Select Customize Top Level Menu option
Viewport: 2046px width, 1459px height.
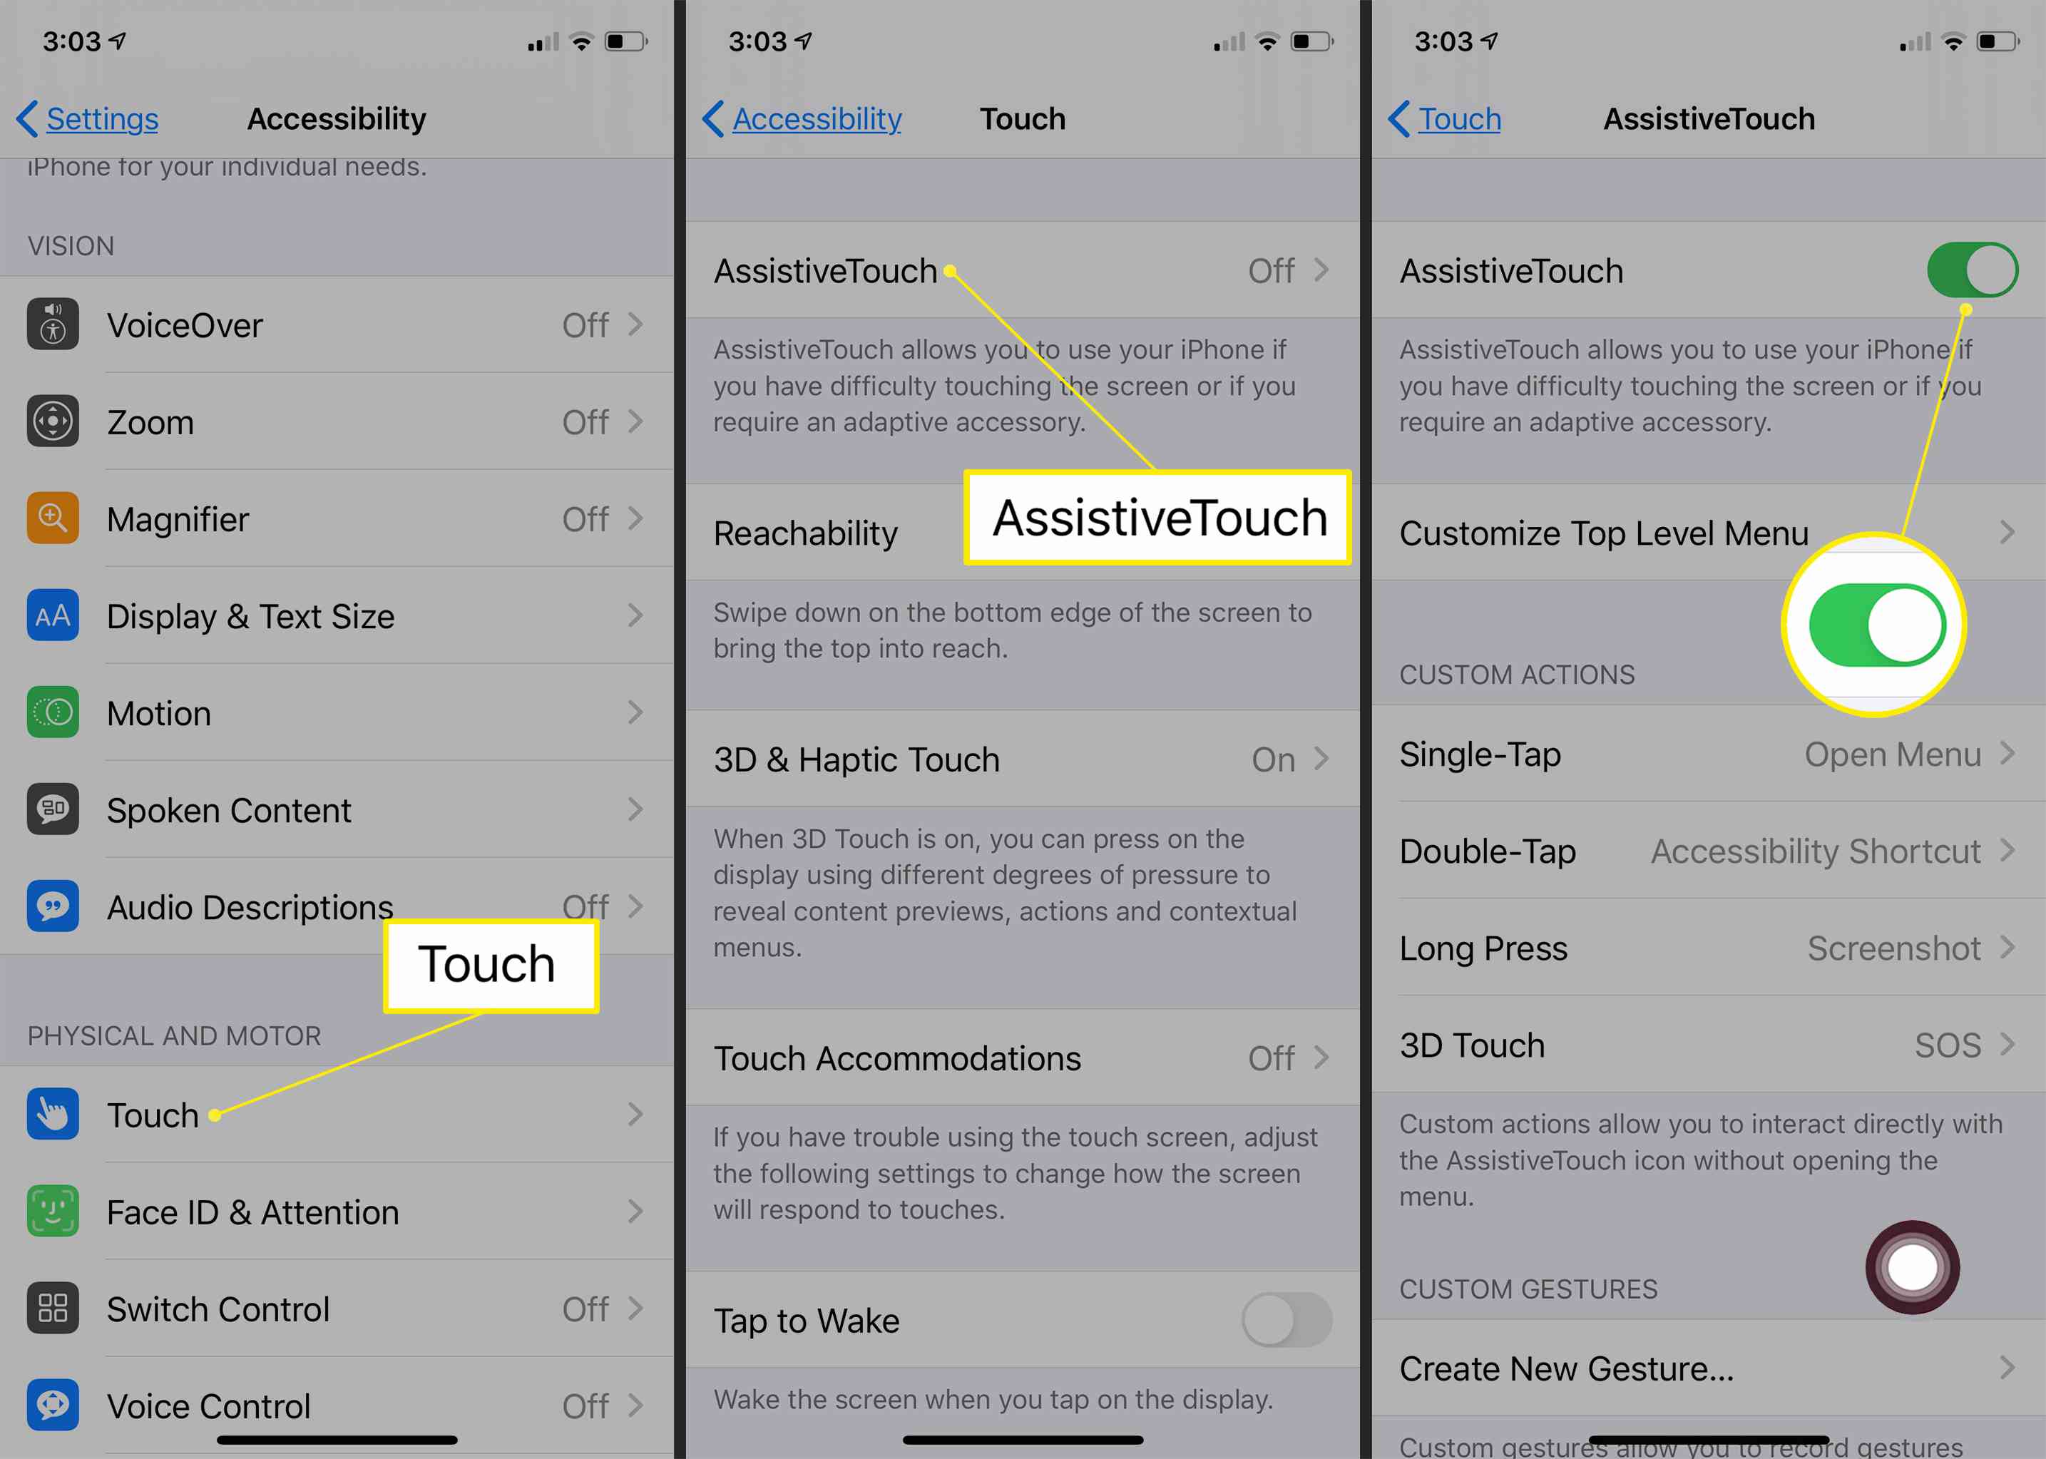coord(1705,531)
